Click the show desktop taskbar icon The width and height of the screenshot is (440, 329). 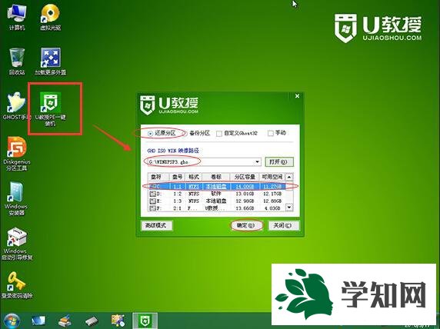tap(38, 321)
